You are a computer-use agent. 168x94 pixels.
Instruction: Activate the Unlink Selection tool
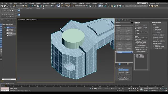(11, 6)
